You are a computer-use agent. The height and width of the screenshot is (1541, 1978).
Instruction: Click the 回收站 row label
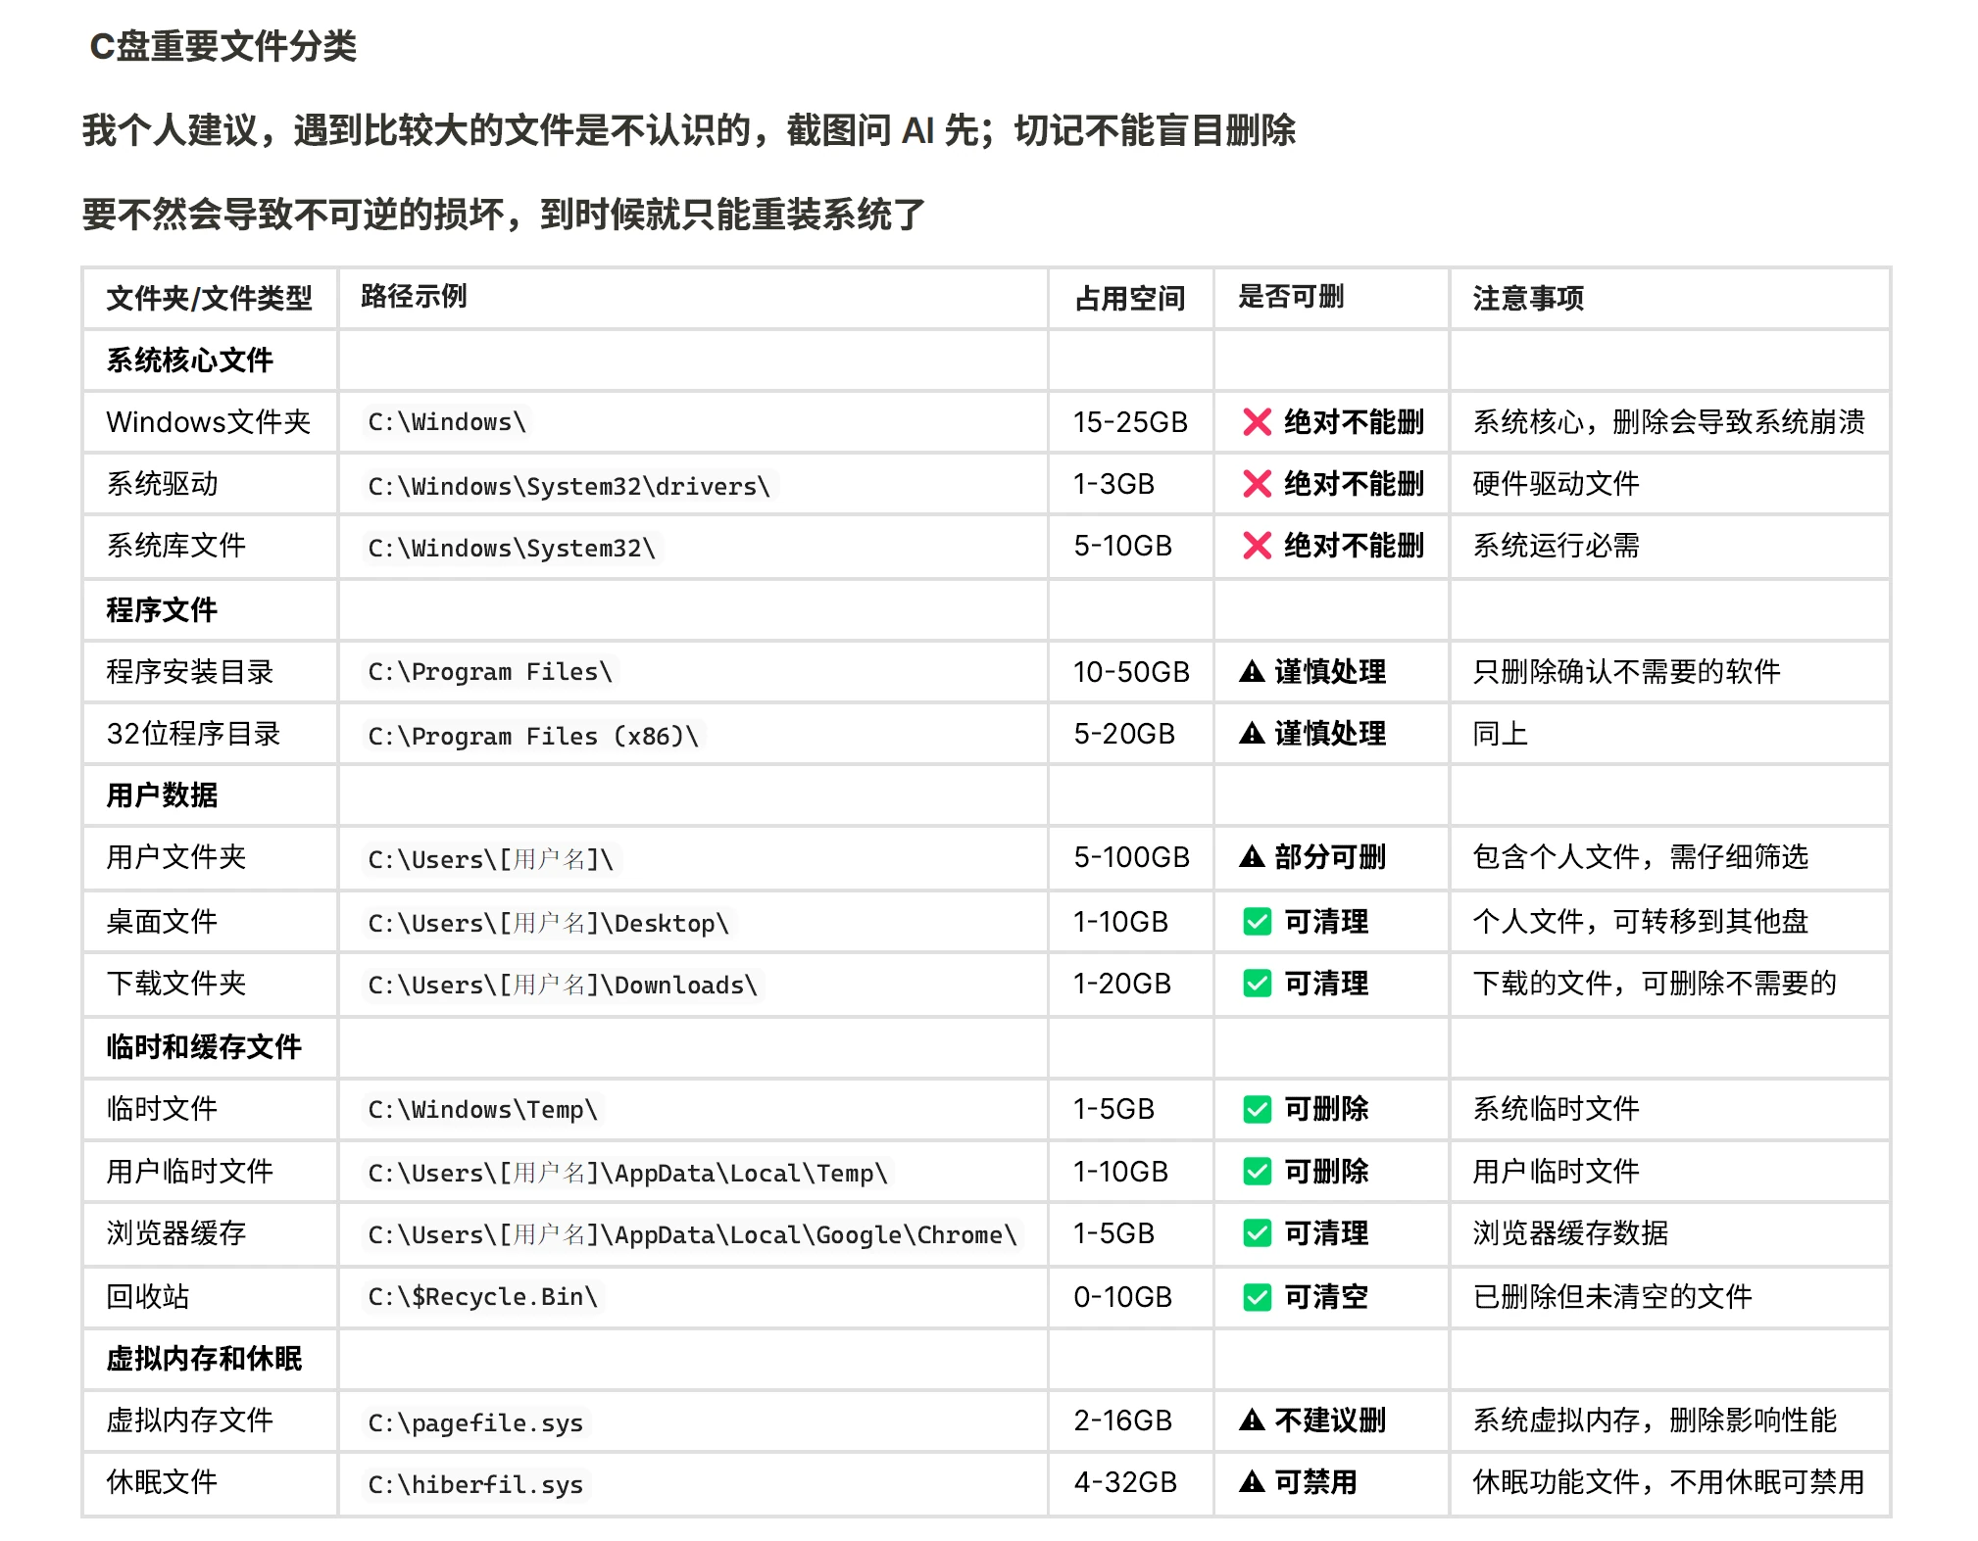pyautogui.click(x=147, y=1297)
